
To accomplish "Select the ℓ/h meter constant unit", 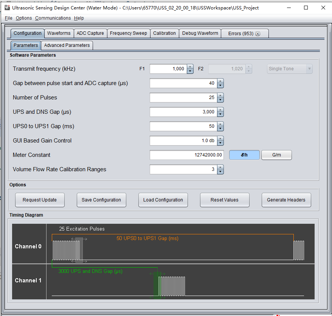I will pyautogui.click(x=244, y=155).
